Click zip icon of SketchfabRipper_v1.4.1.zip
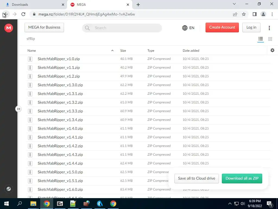The height and width of the screenshot is (209, 278). pyautogui.click(x=30, y=137)
